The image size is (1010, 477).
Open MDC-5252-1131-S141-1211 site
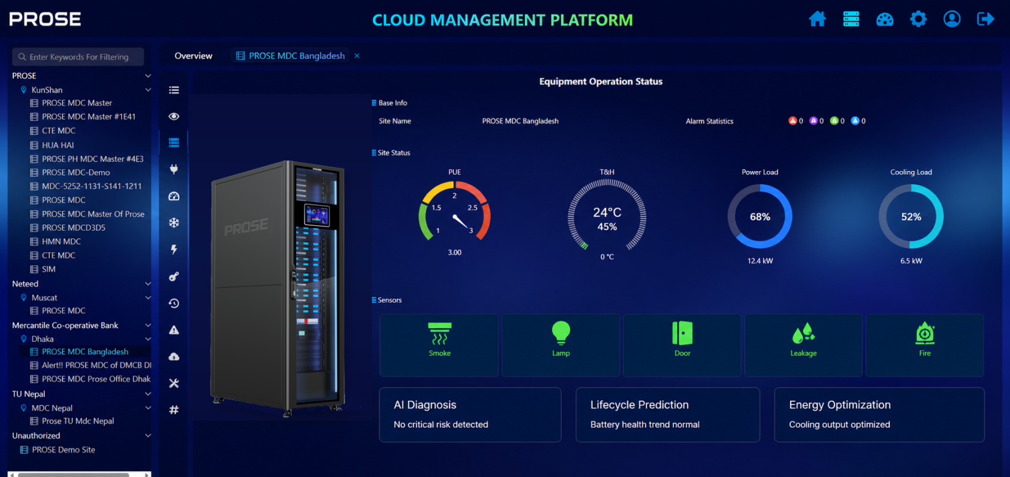pos(92,186)
